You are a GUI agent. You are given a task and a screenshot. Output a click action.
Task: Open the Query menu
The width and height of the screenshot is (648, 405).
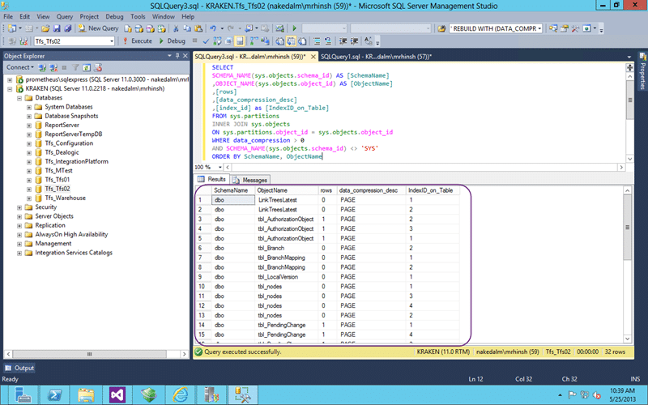coord(65,16)
